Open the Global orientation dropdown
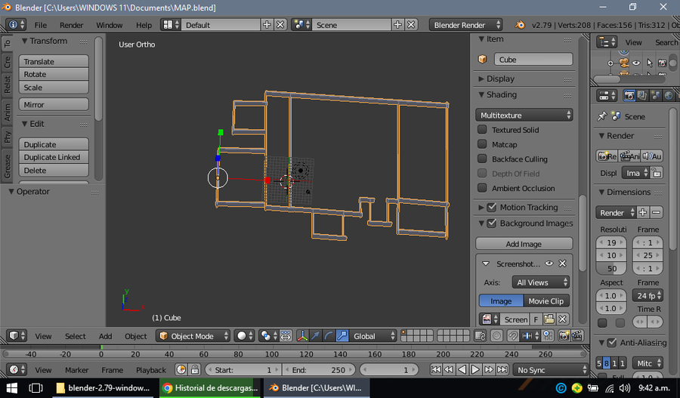This screenshot has height=398, width=680. pyautogui.click(x=372, y=335)
